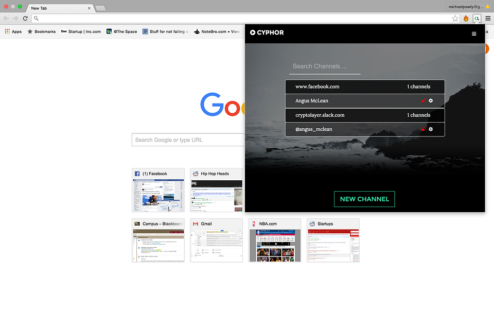Collapse the www.facebook.com channel group
This screenshot has width=494, height=309.
(365, 87)
